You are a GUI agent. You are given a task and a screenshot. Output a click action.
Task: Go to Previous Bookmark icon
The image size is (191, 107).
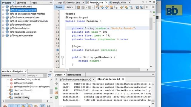pos(122,7)
